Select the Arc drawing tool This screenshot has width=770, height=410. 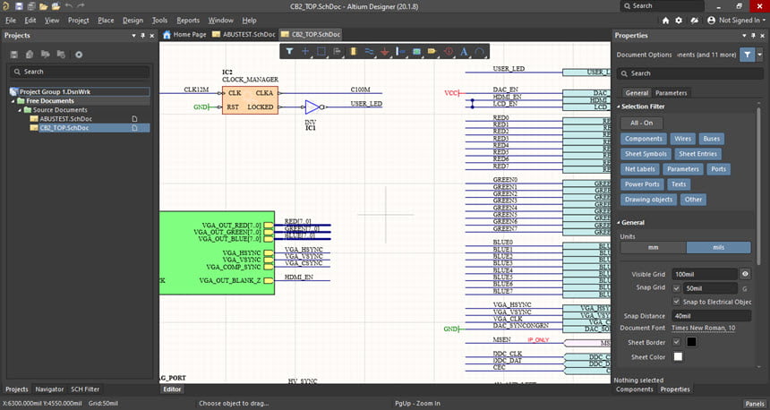479,51
